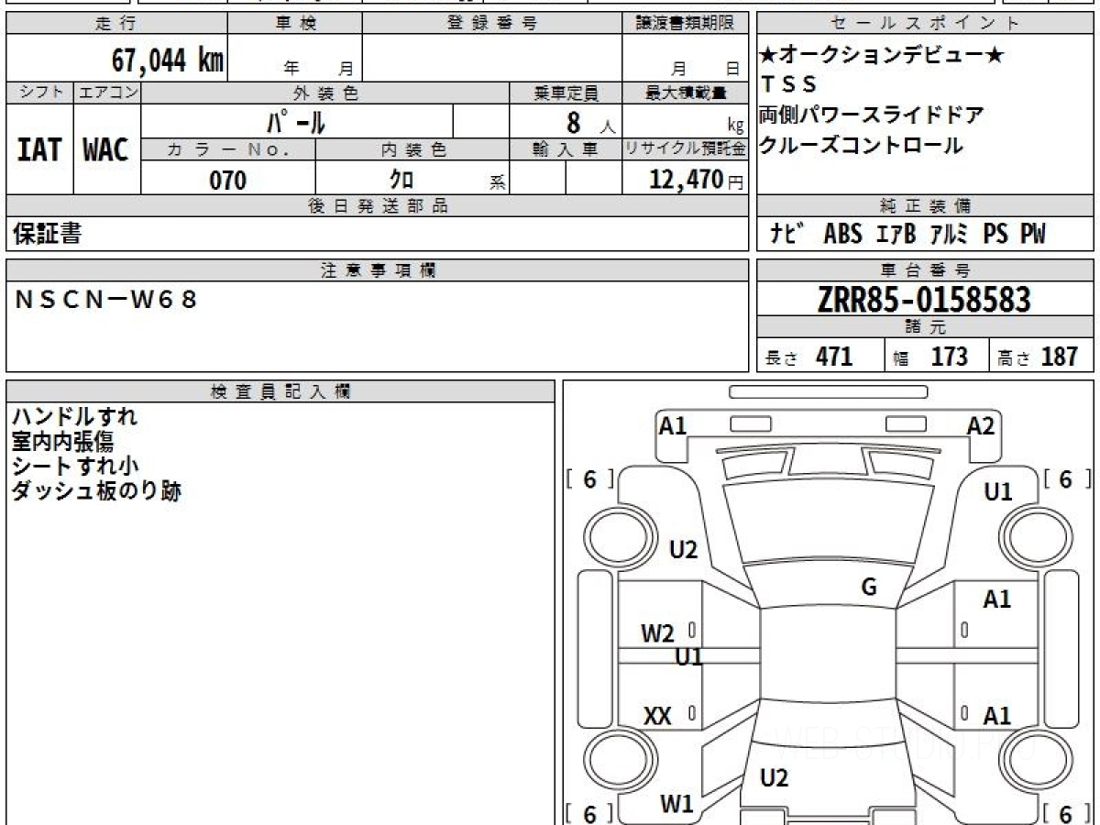Click the color number 070
Image resolution: width=1100 pixels, height=825 pixels.
[228, 181]
